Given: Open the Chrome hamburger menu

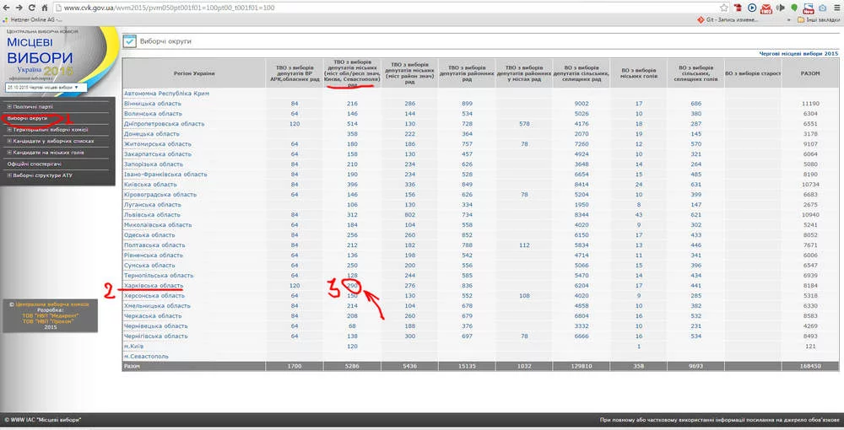Looking at the screenshot, I should (x=836, y=8).
